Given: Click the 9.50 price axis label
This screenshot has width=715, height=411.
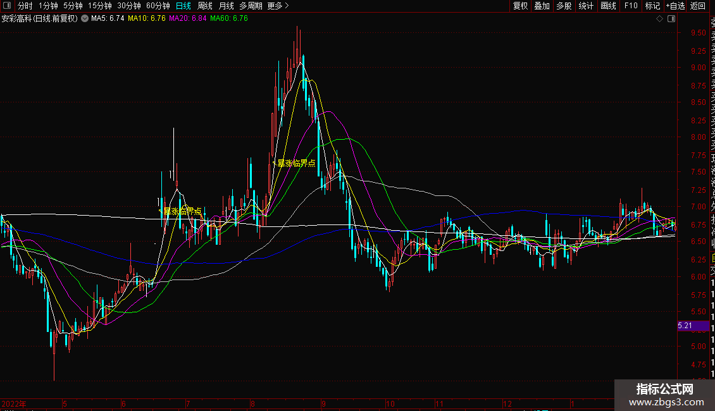Looking at the screenshot, I should (x=698, y=33).
